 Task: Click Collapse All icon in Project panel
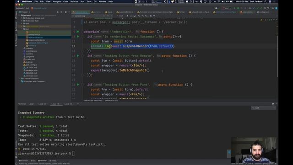tap(61, 12)
